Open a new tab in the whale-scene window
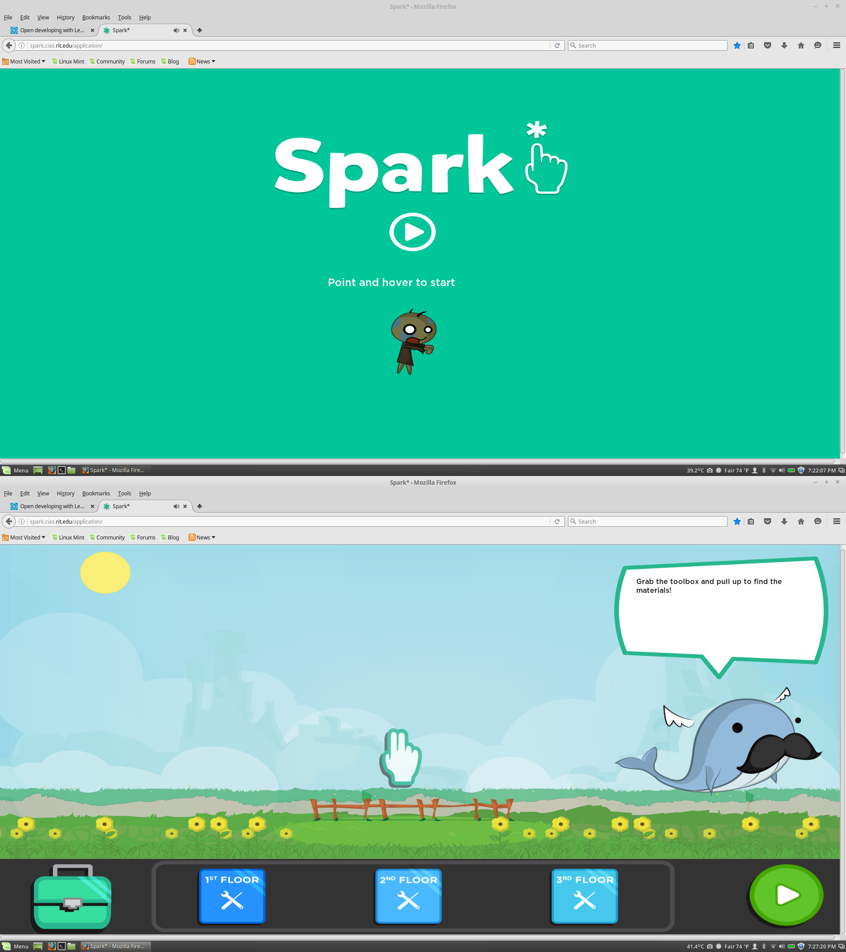Viewport: 846px width, 952px height. [199, 506]
